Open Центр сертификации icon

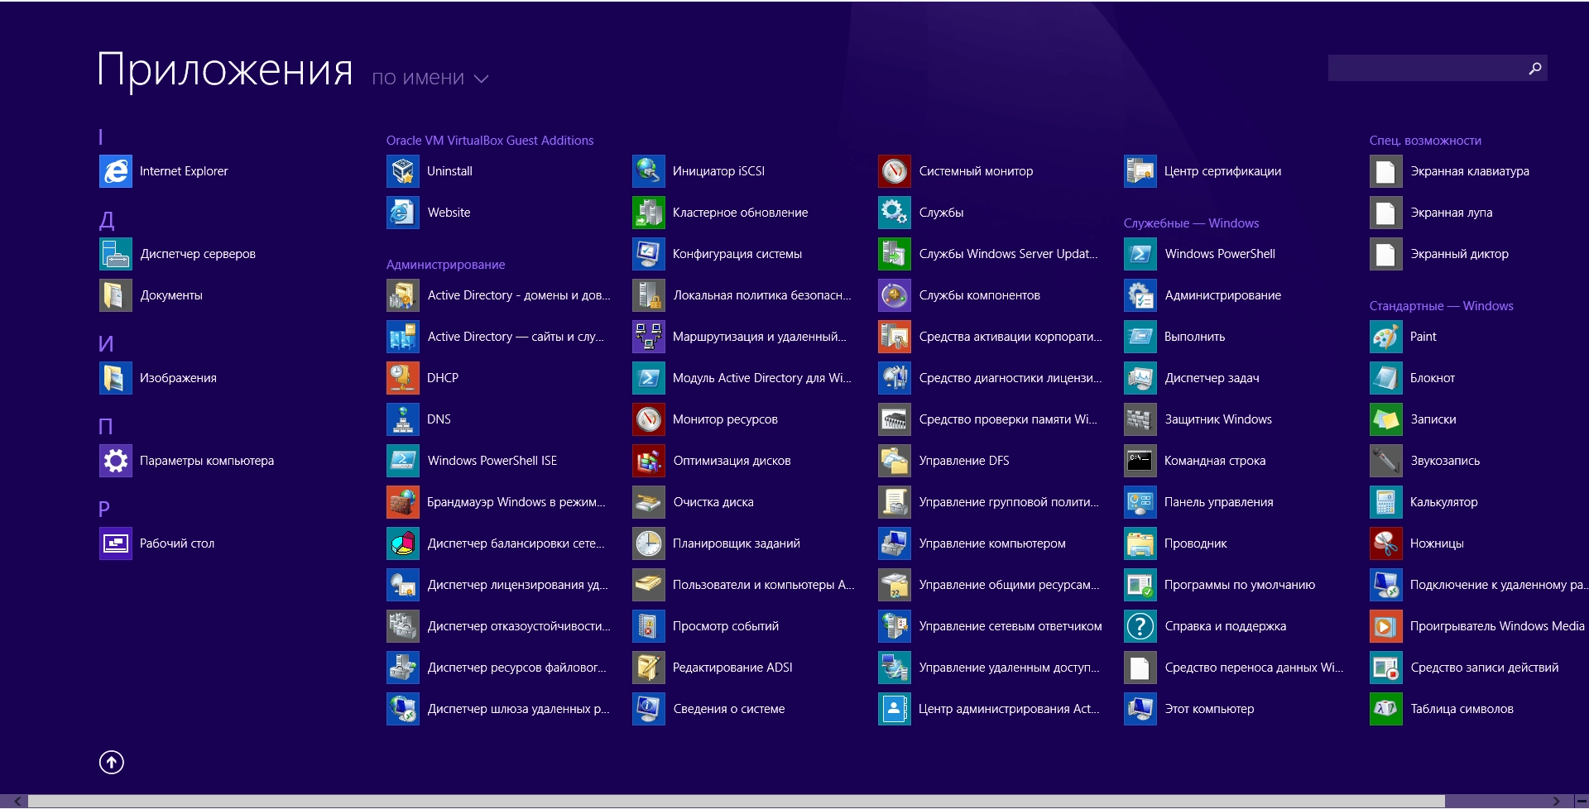point(1140,171)
